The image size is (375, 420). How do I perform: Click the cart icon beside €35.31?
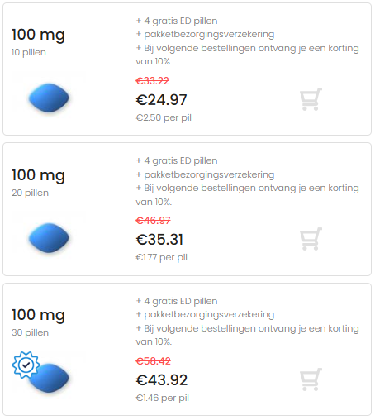click(311, 239)
